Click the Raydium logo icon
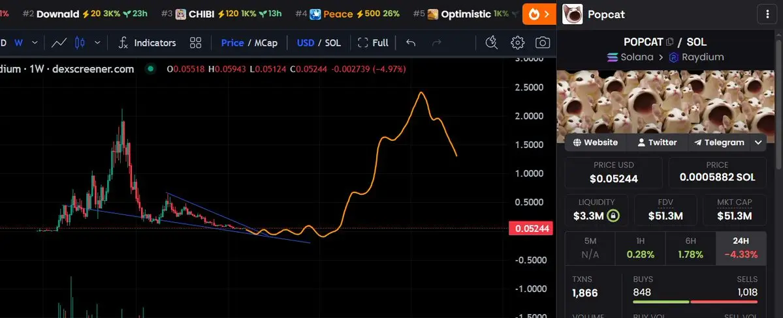The image size is (783, 318). click(674, 57)
